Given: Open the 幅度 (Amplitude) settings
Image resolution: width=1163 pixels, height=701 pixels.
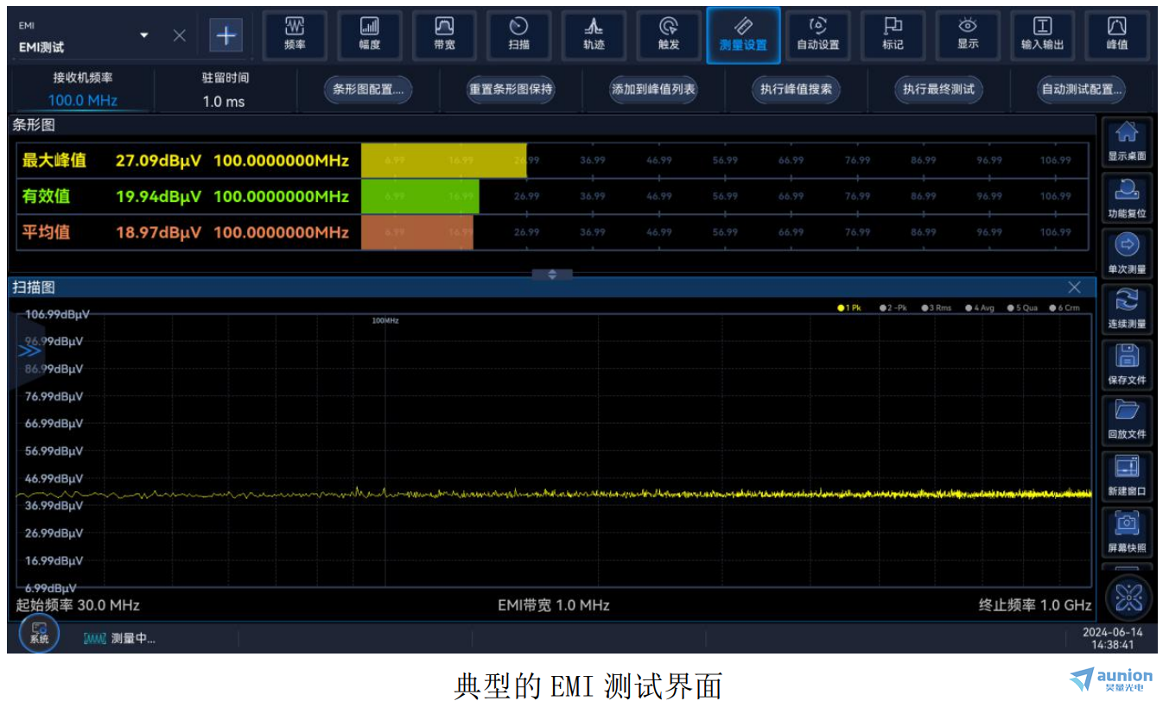Looking at the screenshot, I should (369, 35).
